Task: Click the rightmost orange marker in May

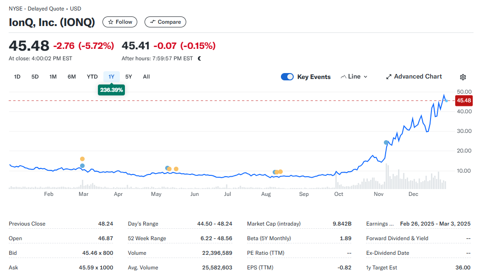Action: click(x=176, y=169)
